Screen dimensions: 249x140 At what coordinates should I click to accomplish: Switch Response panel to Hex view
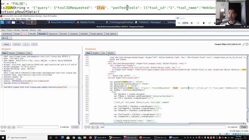(x=103, y=53)
